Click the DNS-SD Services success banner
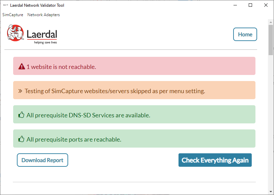This screenshot has width=274, height=195. coord(134,114)
